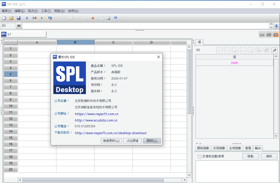Run the script with the blue play icon
The height and width of the screenshot is (183, 280).
[27, 18]
